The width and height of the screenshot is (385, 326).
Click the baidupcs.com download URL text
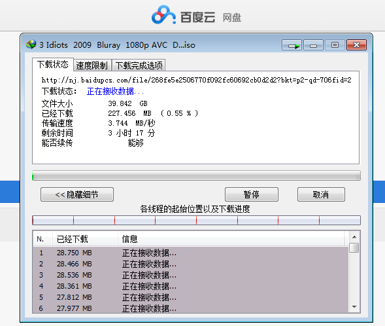pyautogui.click(x=197, y=80)
